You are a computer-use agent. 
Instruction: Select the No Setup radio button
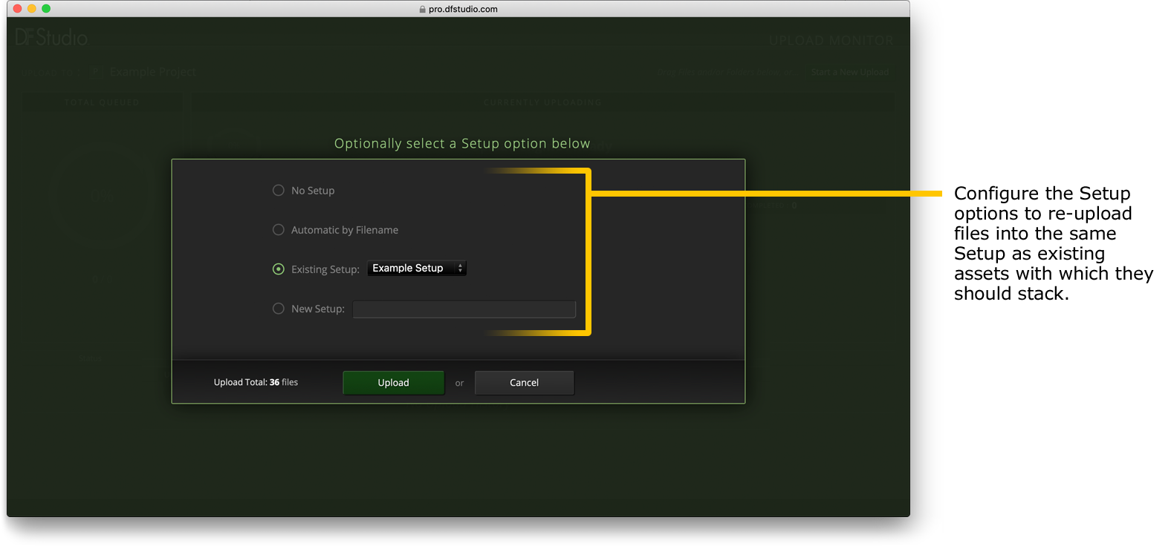(279, 191)
